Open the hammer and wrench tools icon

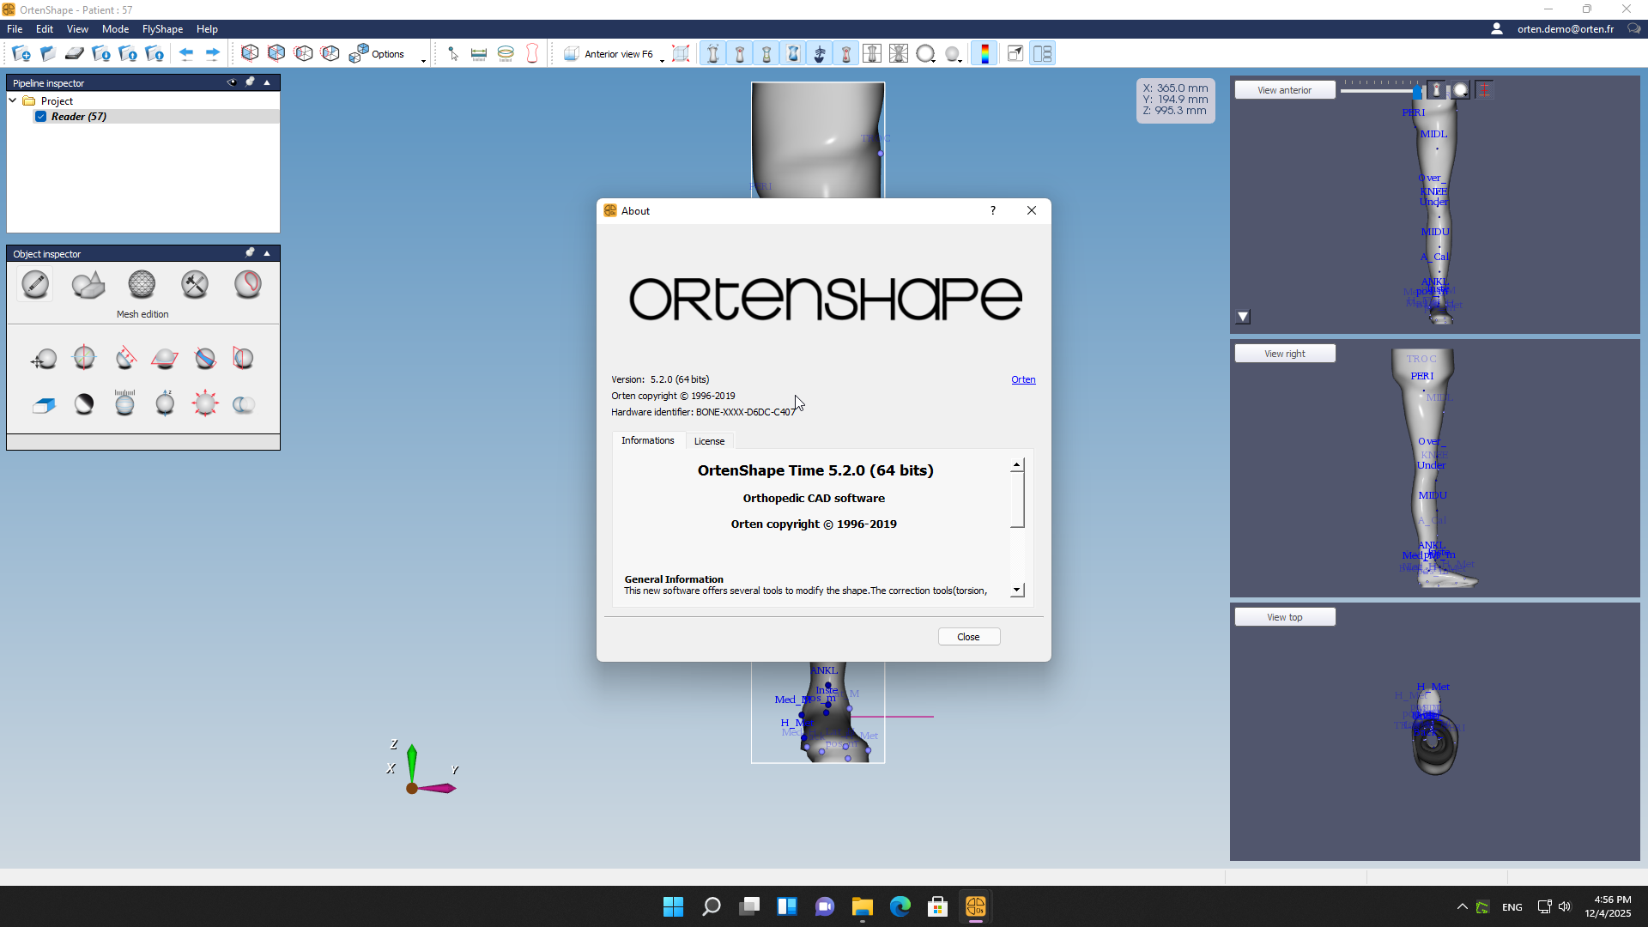click(195, 284)
